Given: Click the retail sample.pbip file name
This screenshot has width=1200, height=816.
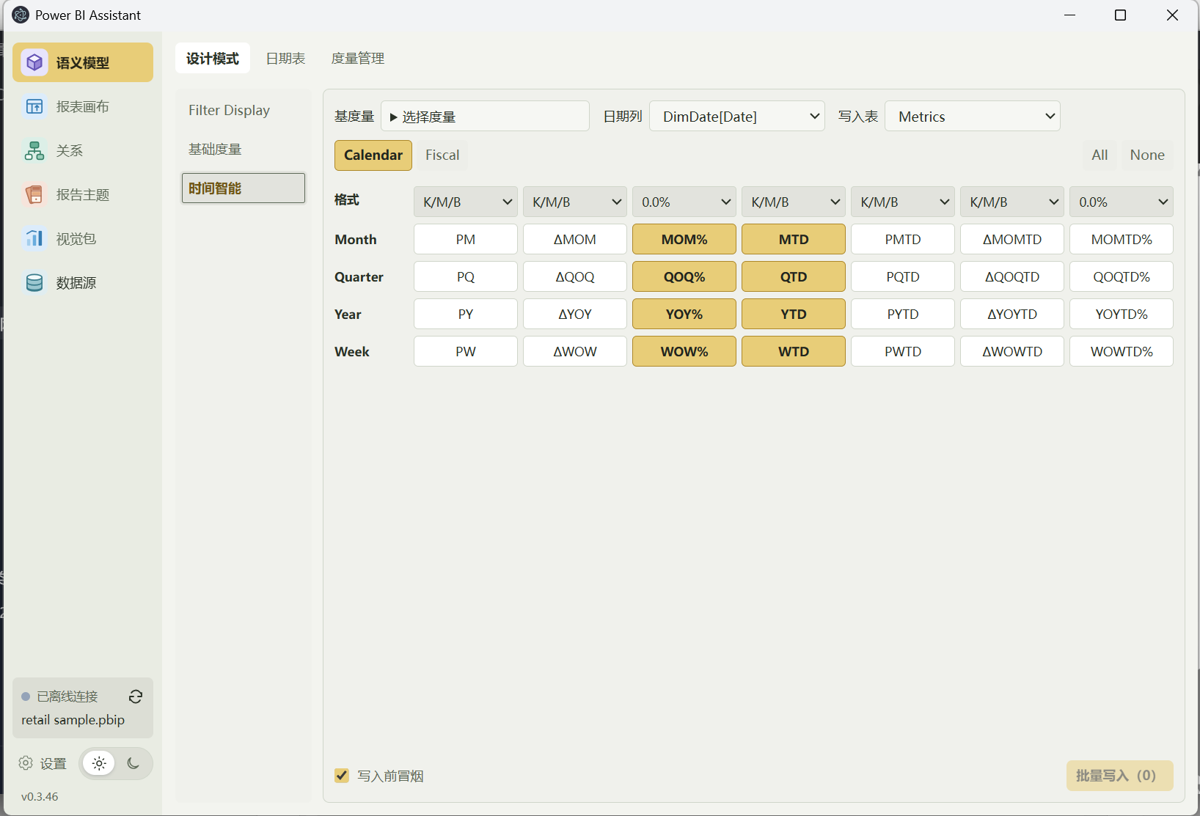Looking at the screenshot, I should (x=73, y=720).
